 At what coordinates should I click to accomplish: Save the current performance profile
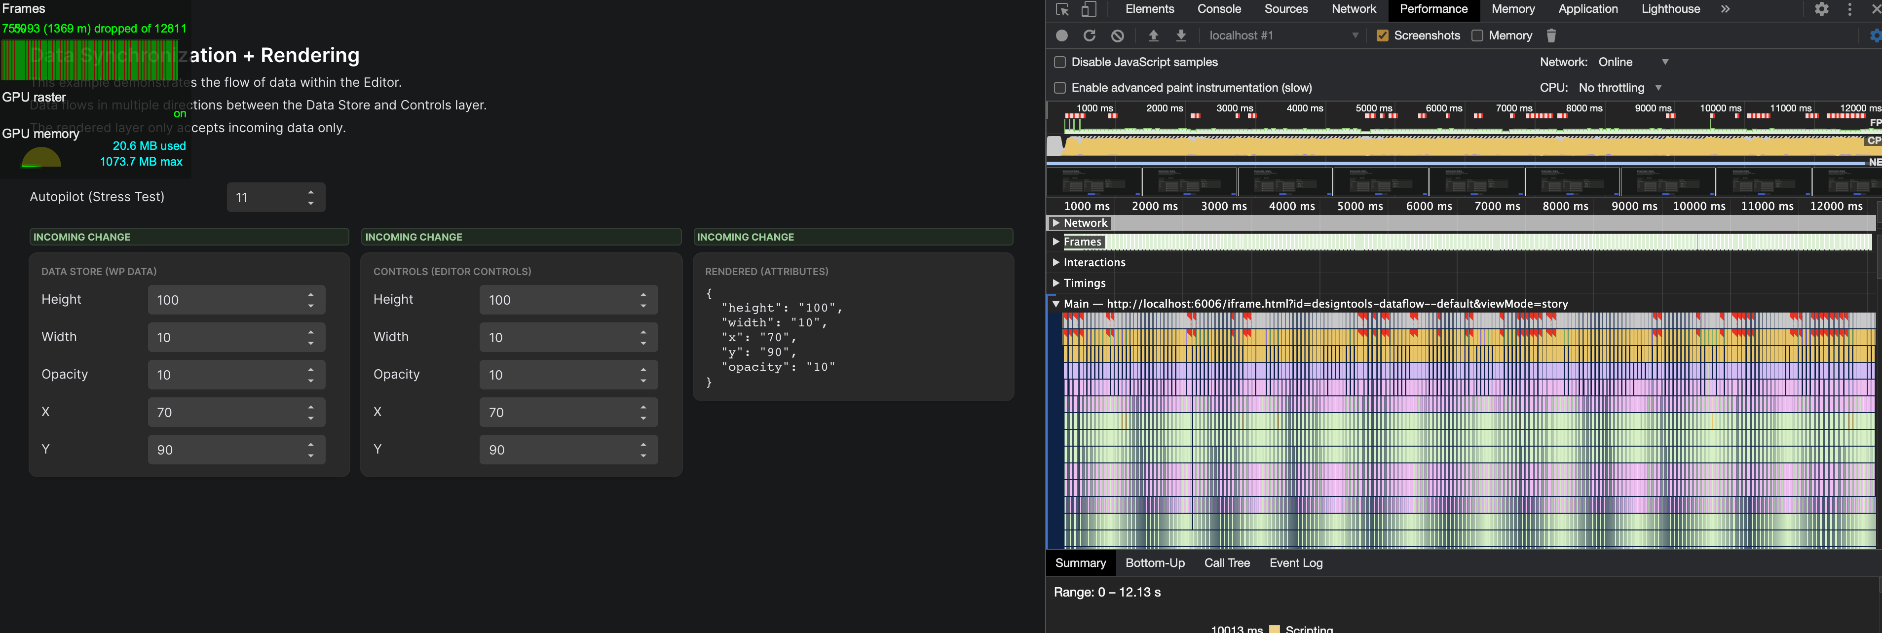pos(1181,35)
